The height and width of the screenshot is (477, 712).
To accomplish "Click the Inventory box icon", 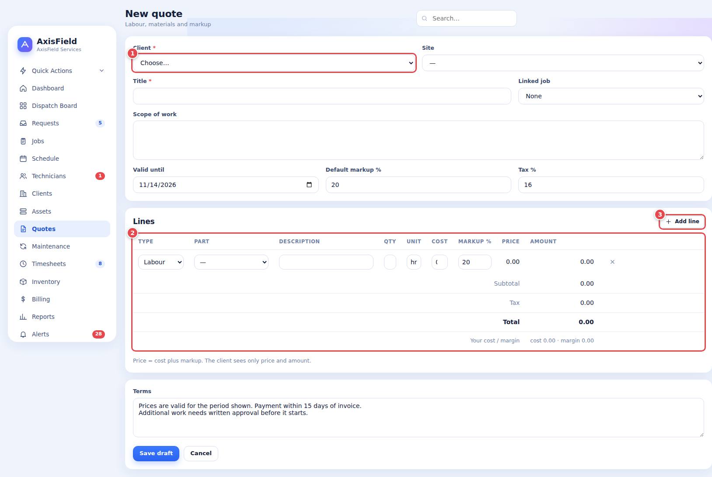I will (x=23, y=282).
